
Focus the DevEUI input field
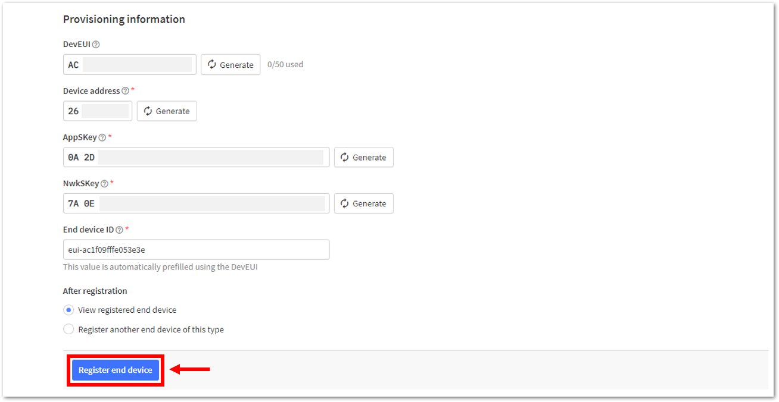(130, 65)
